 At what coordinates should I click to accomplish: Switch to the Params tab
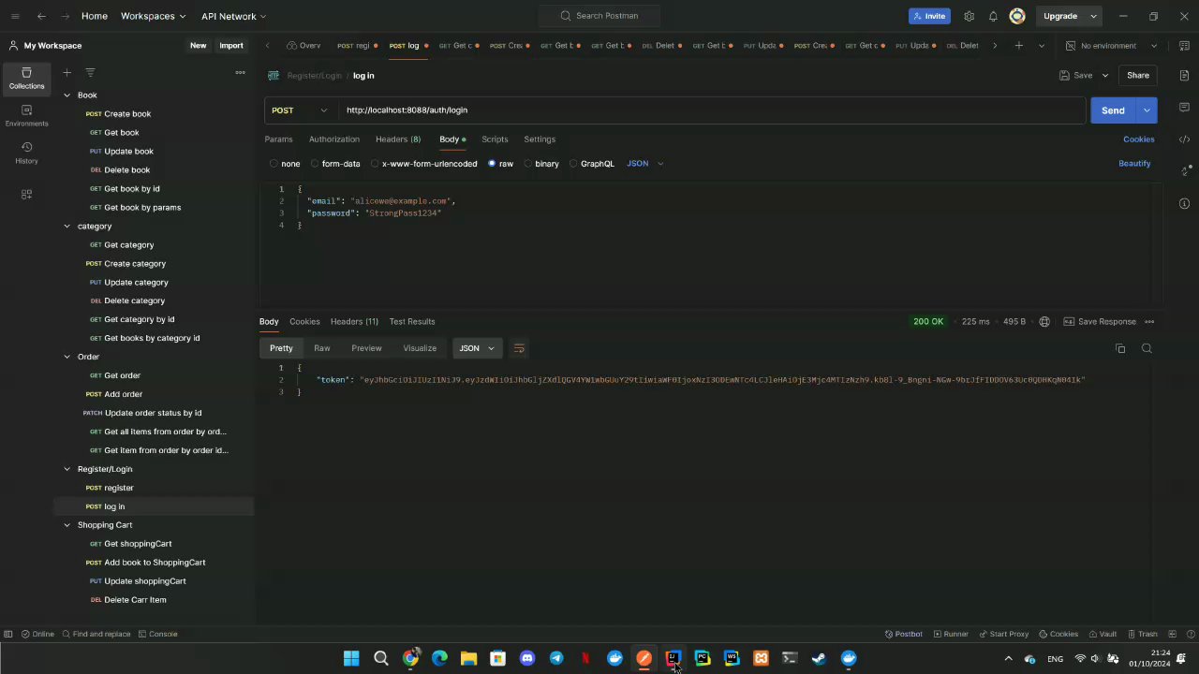pos(278,139)
